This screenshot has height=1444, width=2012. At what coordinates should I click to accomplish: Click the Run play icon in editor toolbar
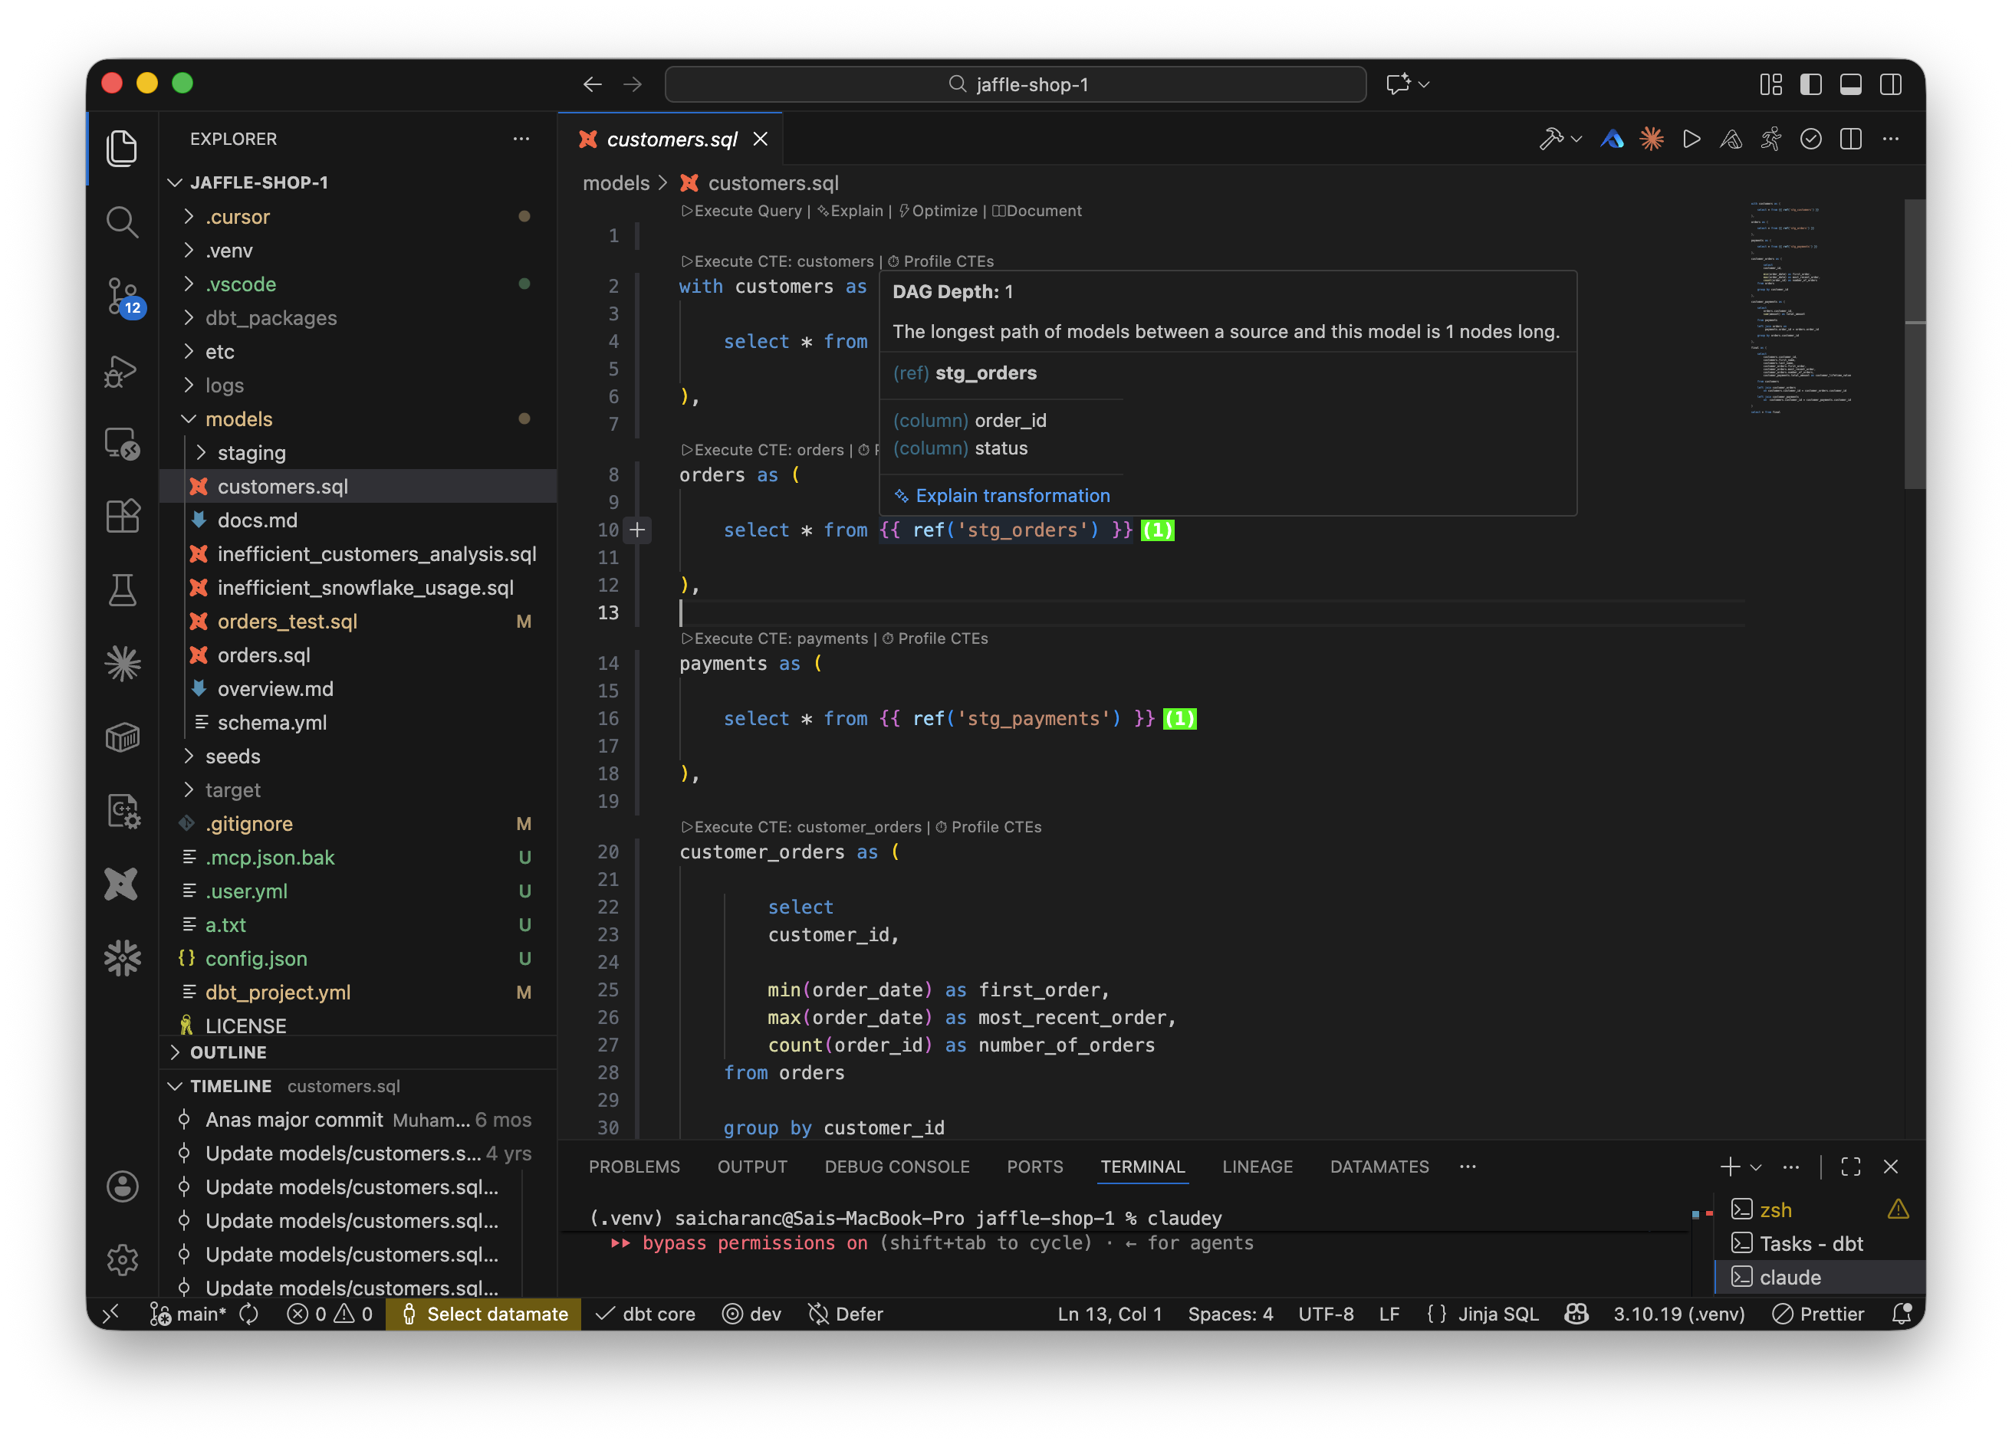click(x=1691, y=139)
